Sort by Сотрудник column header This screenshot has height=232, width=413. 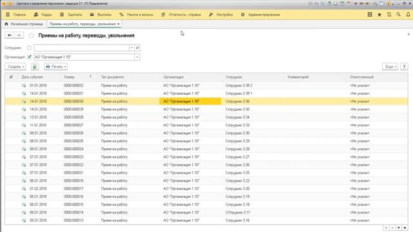[234, 77]
